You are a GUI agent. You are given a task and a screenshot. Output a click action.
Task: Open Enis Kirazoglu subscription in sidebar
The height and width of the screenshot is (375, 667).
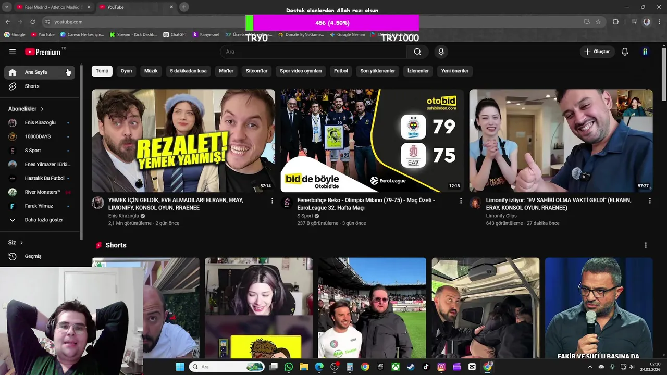[x=39, y=123]
